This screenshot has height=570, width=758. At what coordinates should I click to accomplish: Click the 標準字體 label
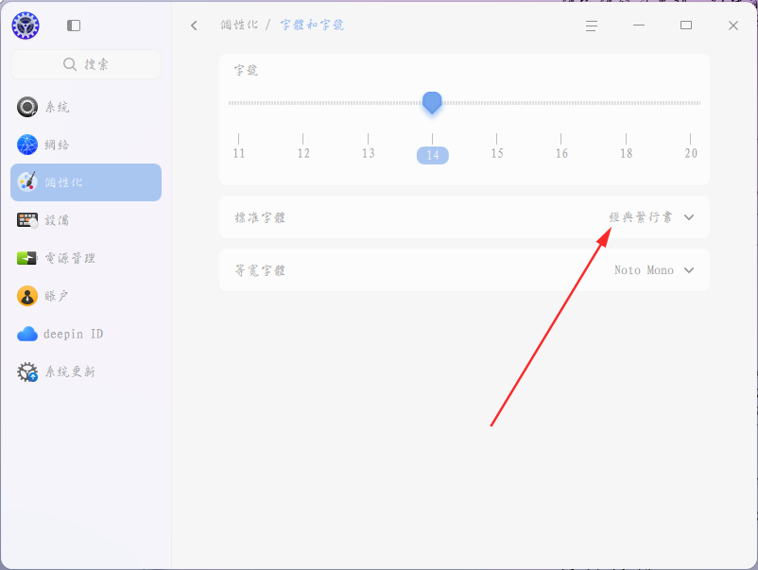pos(260,217)
